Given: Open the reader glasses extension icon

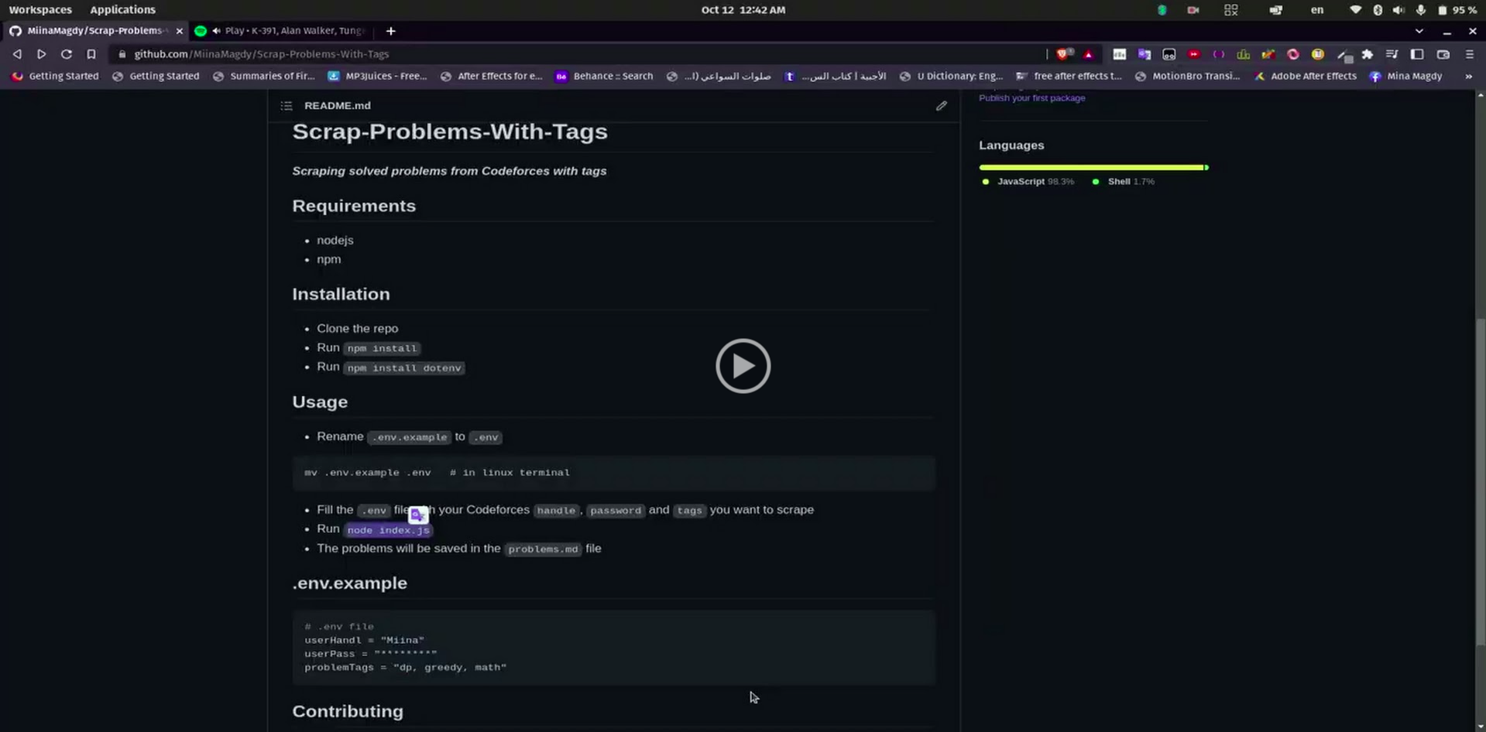Looking at the screenshot, I should [1169, 54].
